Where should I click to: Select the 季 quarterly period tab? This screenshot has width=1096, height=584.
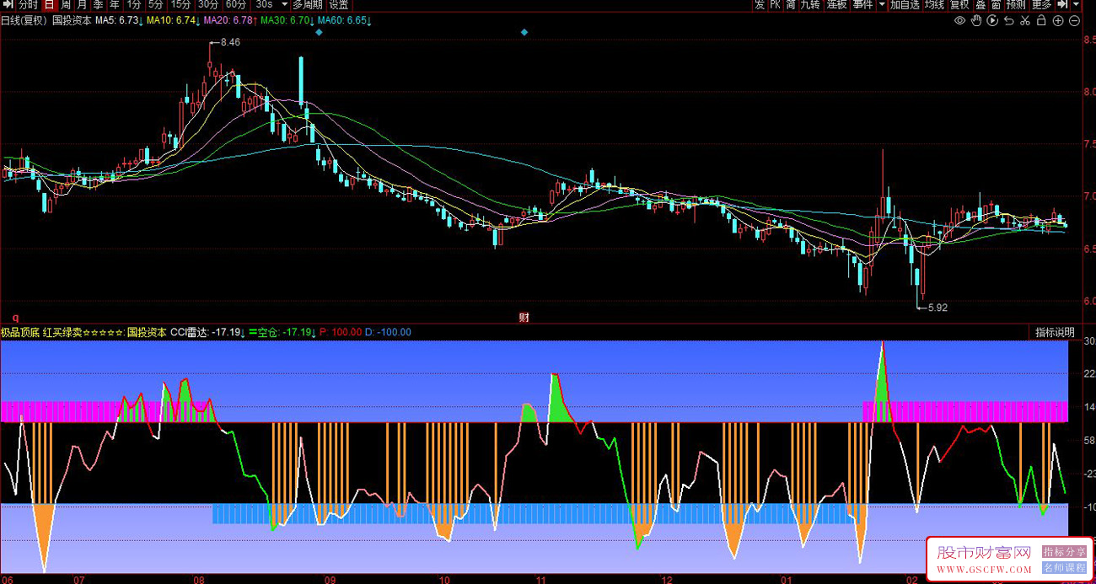pyautogui.click(x=98, y=4)
